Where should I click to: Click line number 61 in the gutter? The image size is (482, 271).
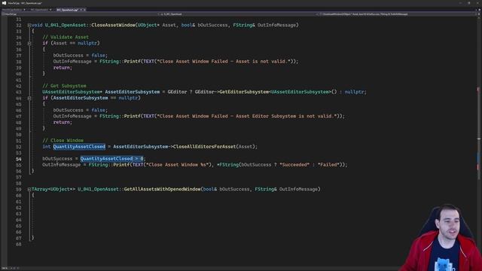coord(18,202)
